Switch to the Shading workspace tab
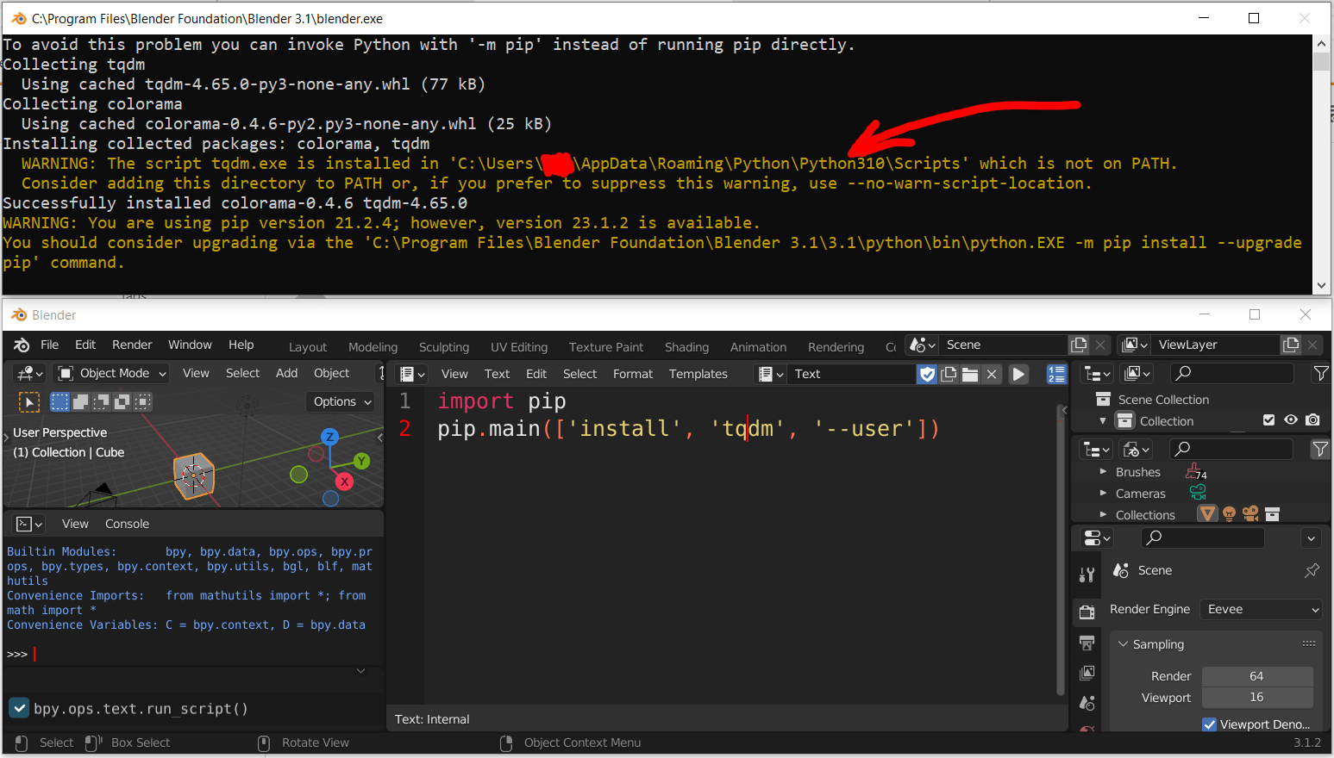The height and width of the screenshot is (758, 1334). click(x=686, y=347)
